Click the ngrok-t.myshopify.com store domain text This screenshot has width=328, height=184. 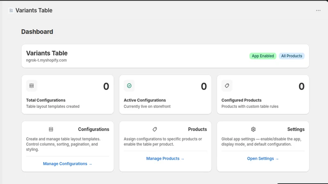click(x=46, y=60)
